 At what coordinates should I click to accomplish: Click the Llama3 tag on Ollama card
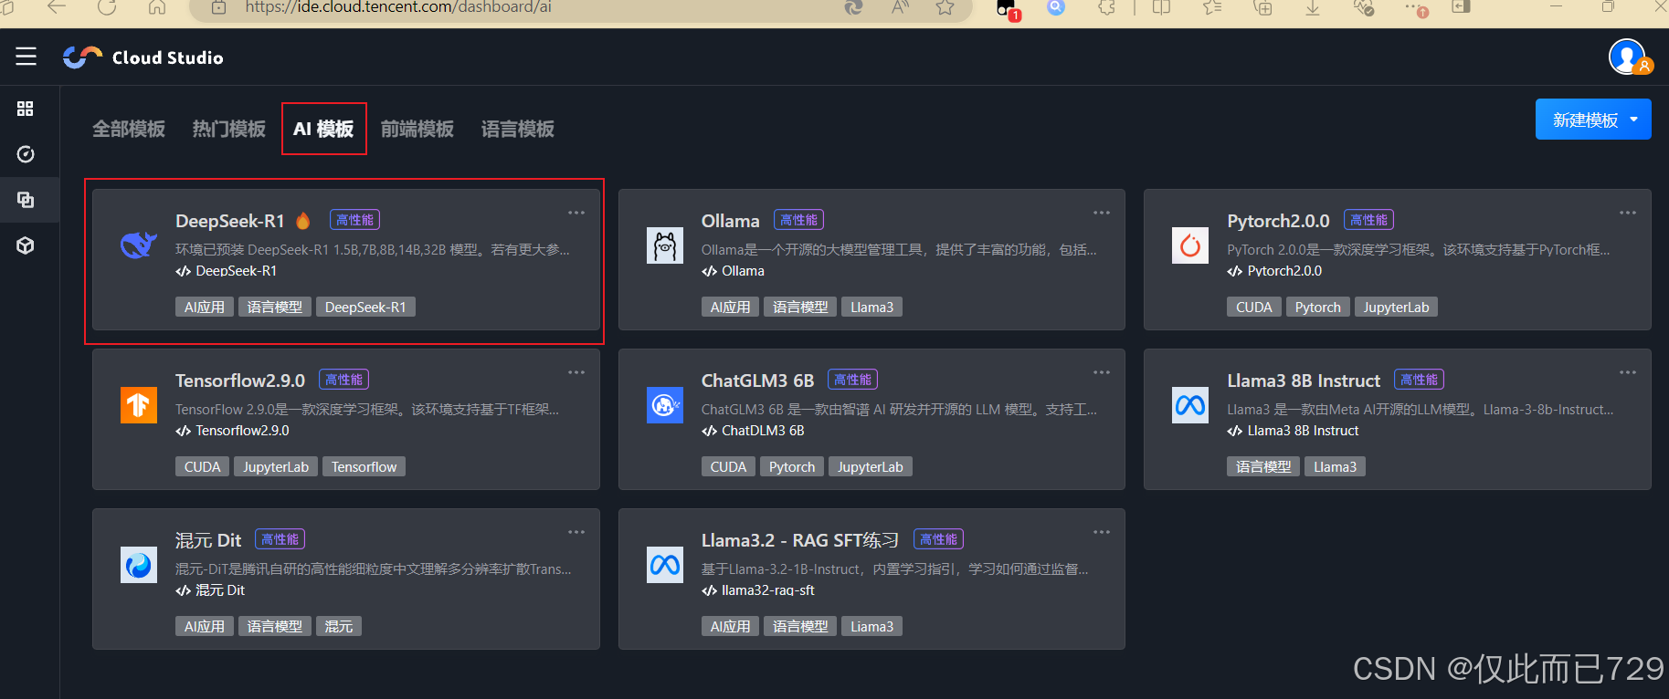872,307
